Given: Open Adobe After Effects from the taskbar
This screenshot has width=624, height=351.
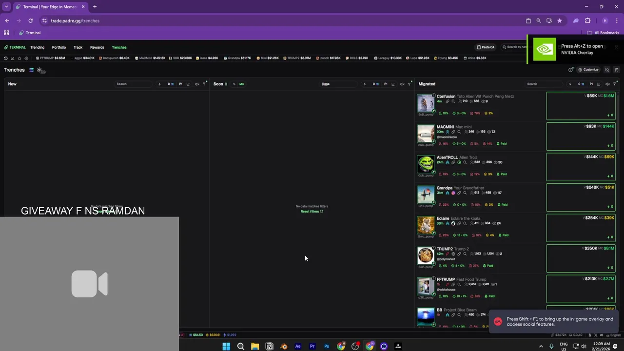Looking at the screenshot, I should tap(298, 347).
